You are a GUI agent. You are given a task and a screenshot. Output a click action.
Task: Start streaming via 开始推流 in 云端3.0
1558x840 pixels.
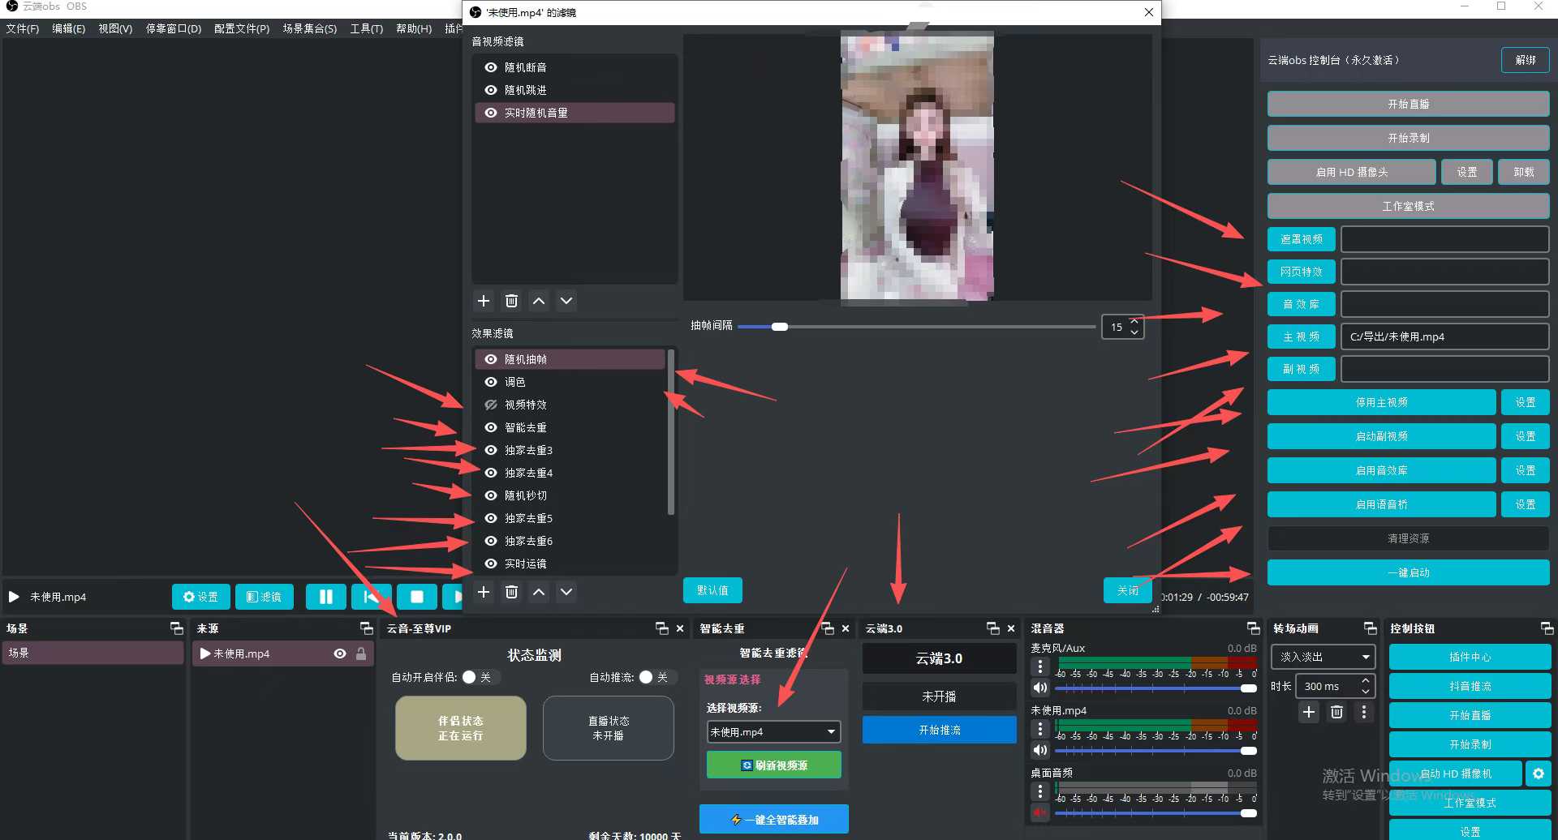click(939, 729)
